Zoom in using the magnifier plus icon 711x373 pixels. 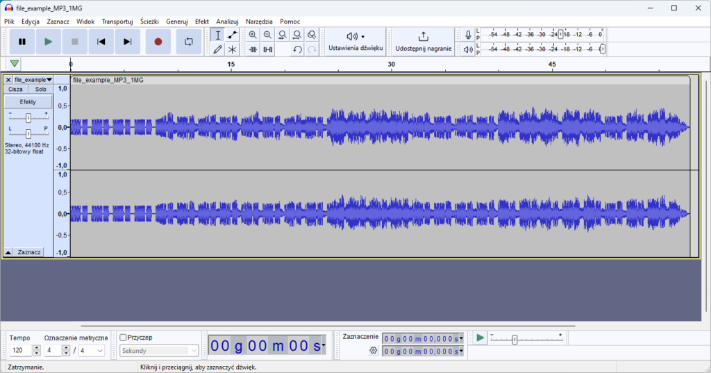pos(253,35)
